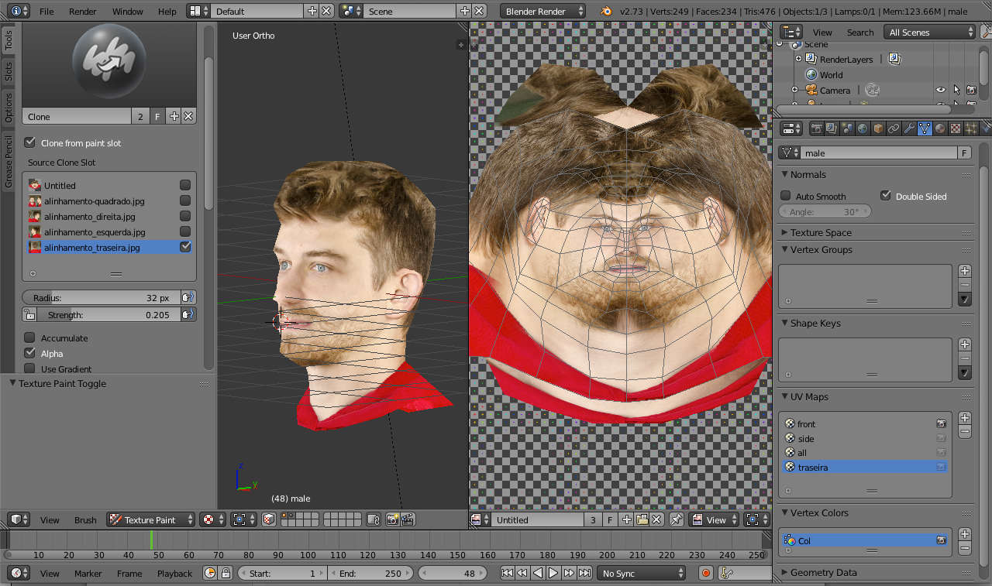992x586 pixels.
Task: Open the Render menu
Action: (82, 11)
